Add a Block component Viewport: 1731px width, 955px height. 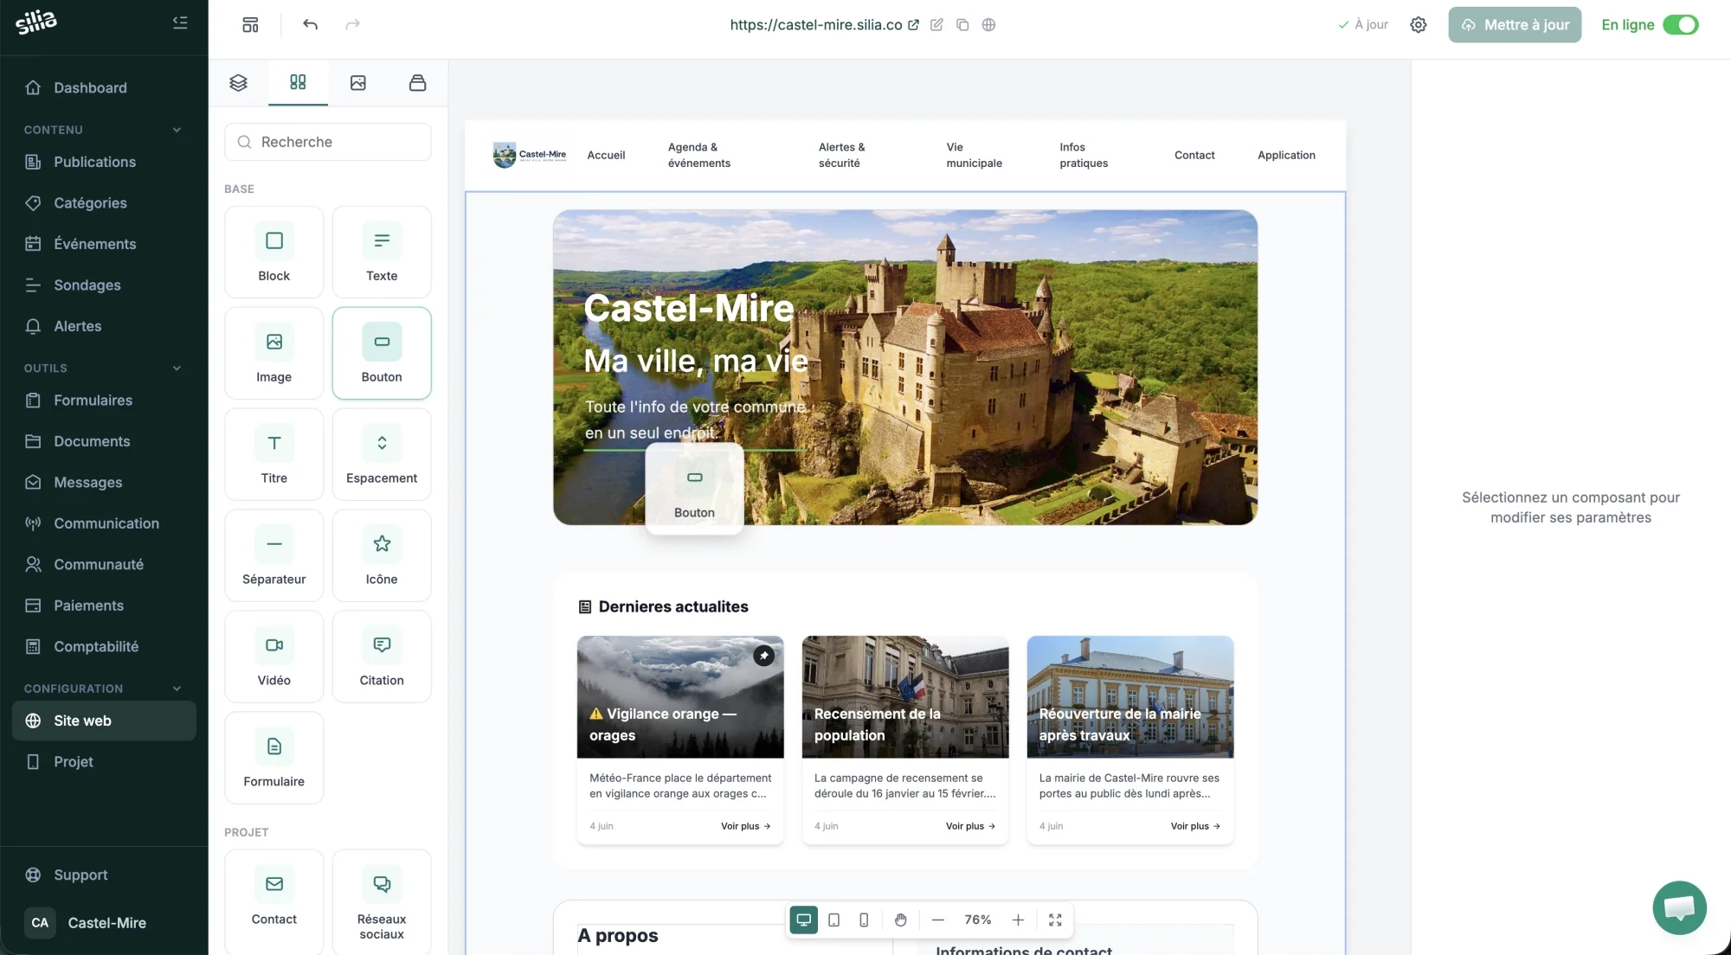coord(273,252)
